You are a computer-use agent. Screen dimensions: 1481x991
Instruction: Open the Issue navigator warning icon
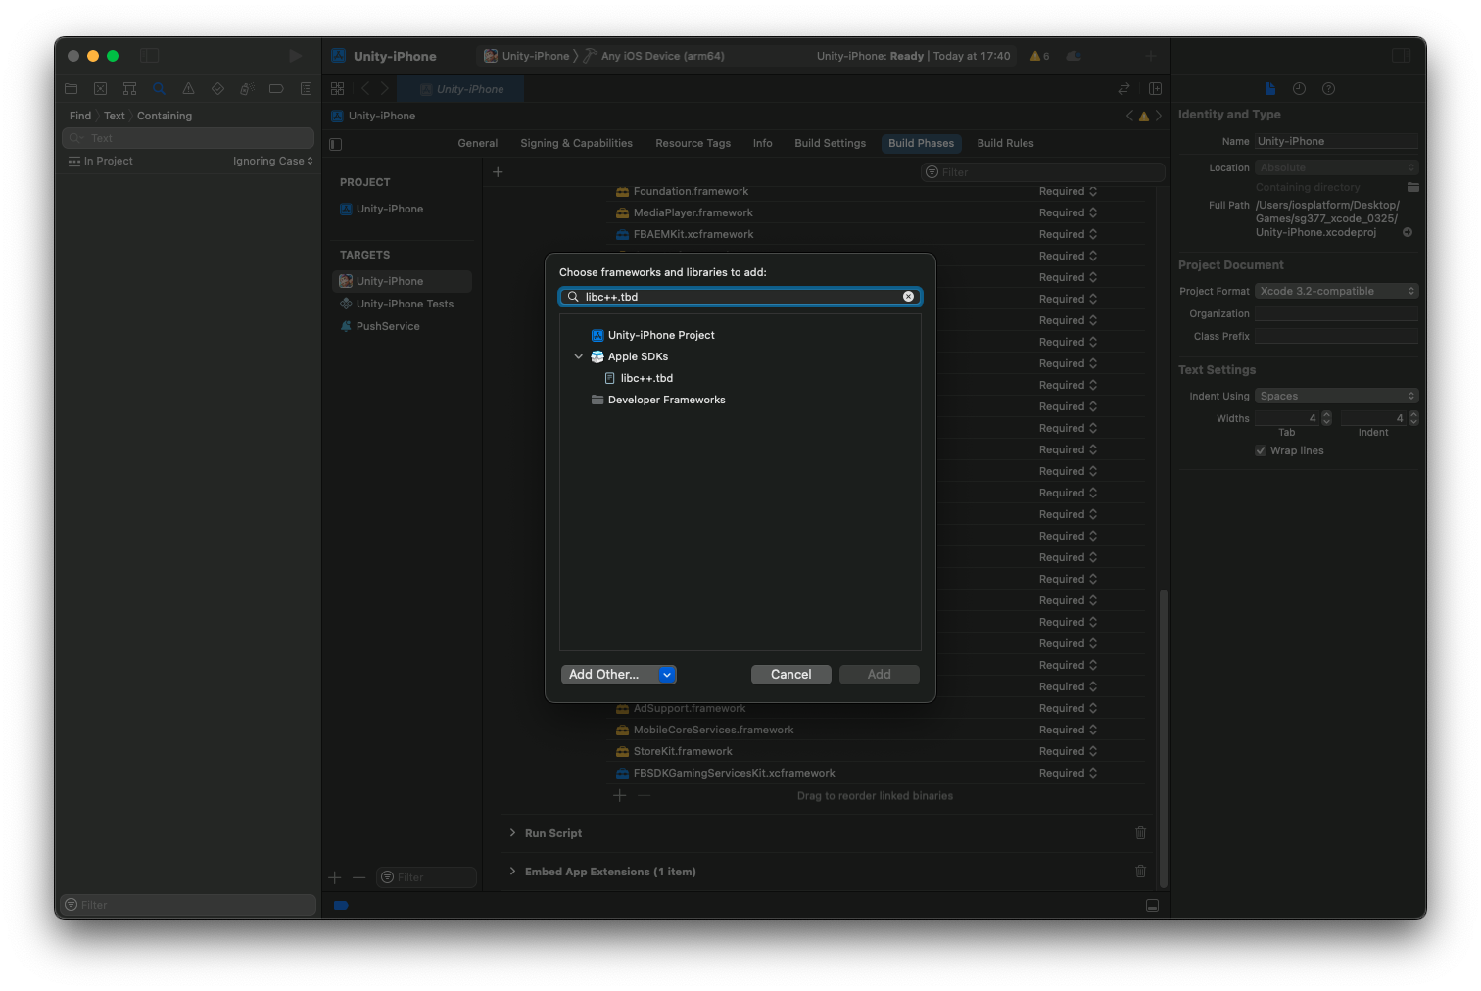pos(188,88)
